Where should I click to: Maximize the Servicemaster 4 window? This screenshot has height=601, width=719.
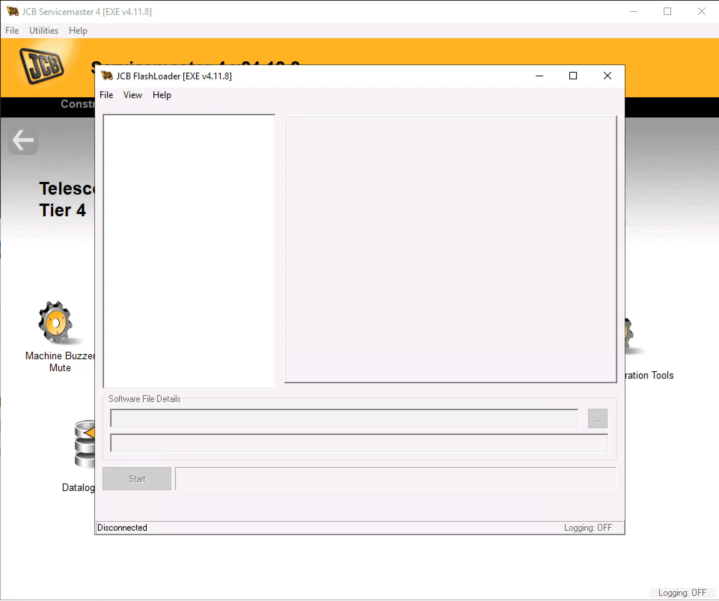click(667, 12)
